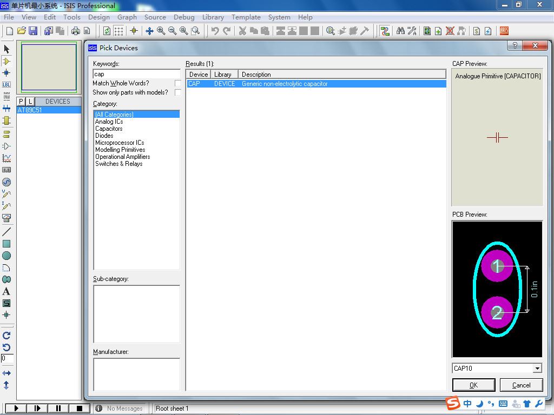The height and width of the screenshot is (415, 554).
Task: Undo the last action toolbar icon
Action: coord(215,31)
